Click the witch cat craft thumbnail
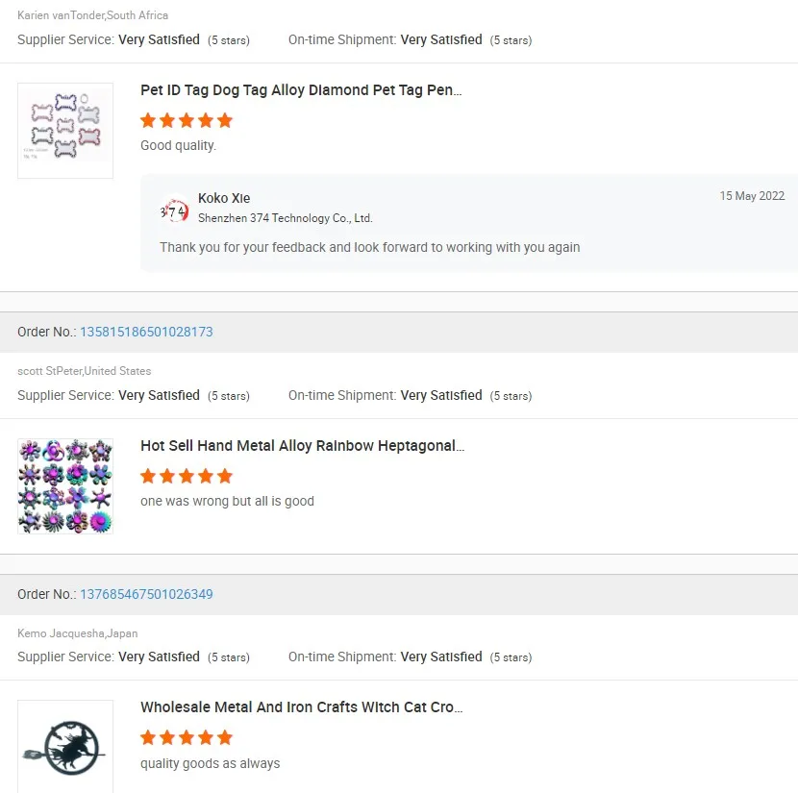Screen dimensions: 798x793 (65, 746)
